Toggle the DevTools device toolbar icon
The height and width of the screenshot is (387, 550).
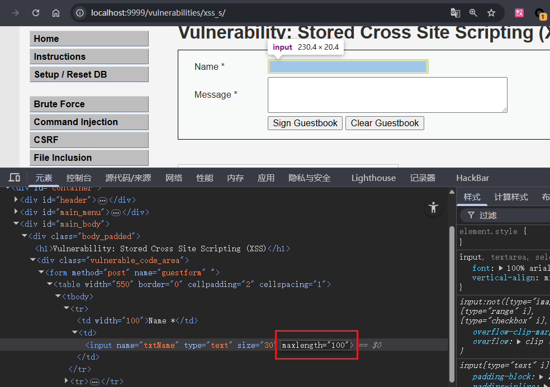tap(15, 178)
